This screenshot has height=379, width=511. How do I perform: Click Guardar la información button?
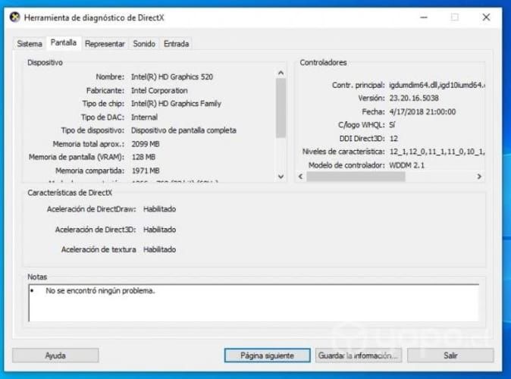point(359,356)
